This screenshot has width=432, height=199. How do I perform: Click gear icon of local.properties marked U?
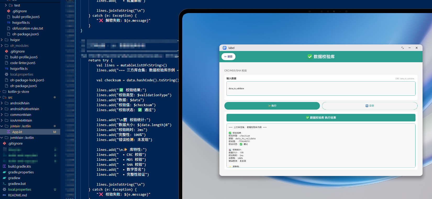click(4, 189)
